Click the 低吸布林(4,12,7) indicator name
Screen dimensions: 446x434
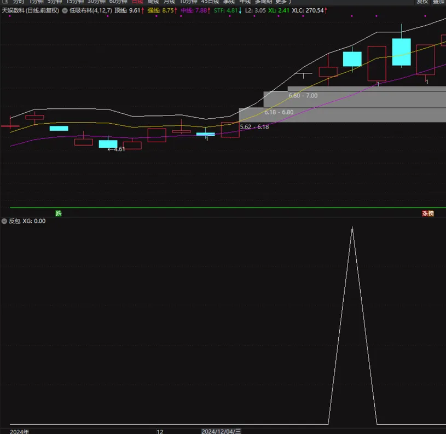tap(91, 10)
